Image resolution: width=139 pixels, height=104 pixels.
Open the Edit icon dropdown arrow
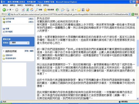[x=76, y=10]
